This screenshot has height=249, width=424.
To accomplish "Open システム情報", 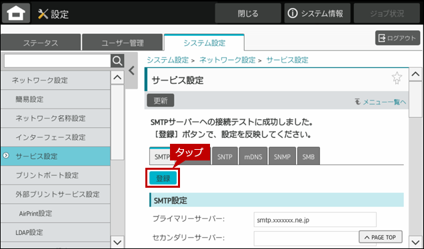I will (317, 13).
